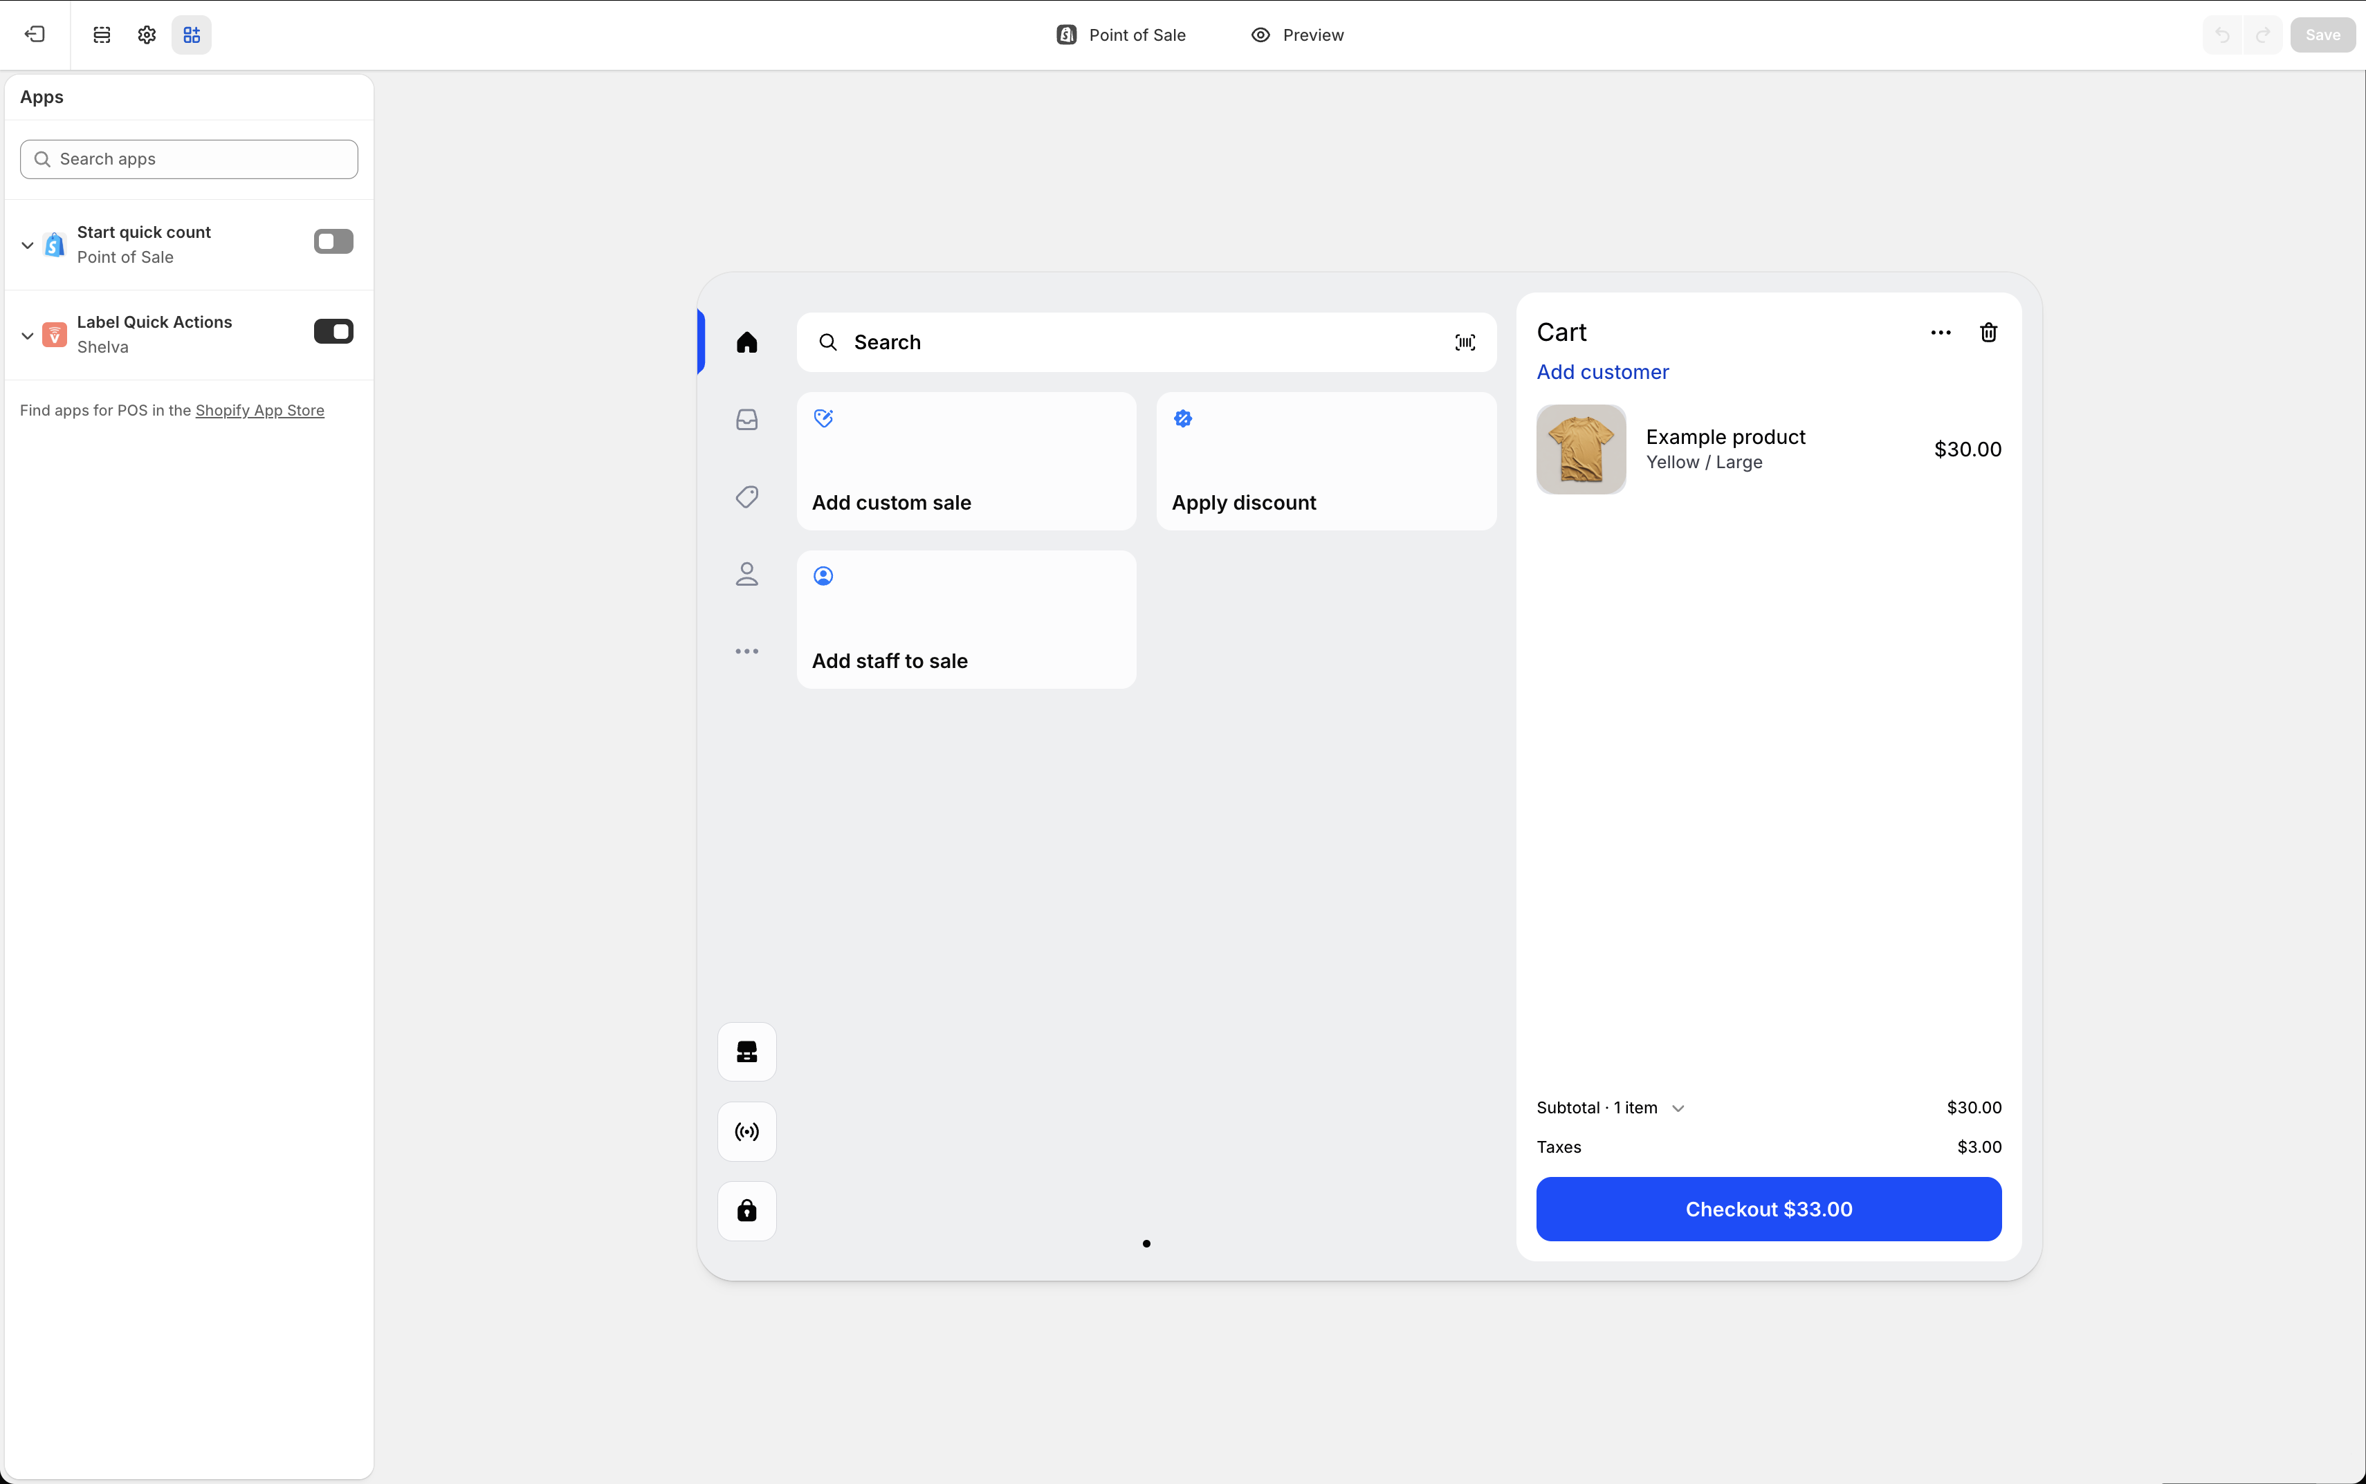The width and height of the screenshot is (2366, 1484).
Task: Click the Save button
Action: [x=2323, y=35]
